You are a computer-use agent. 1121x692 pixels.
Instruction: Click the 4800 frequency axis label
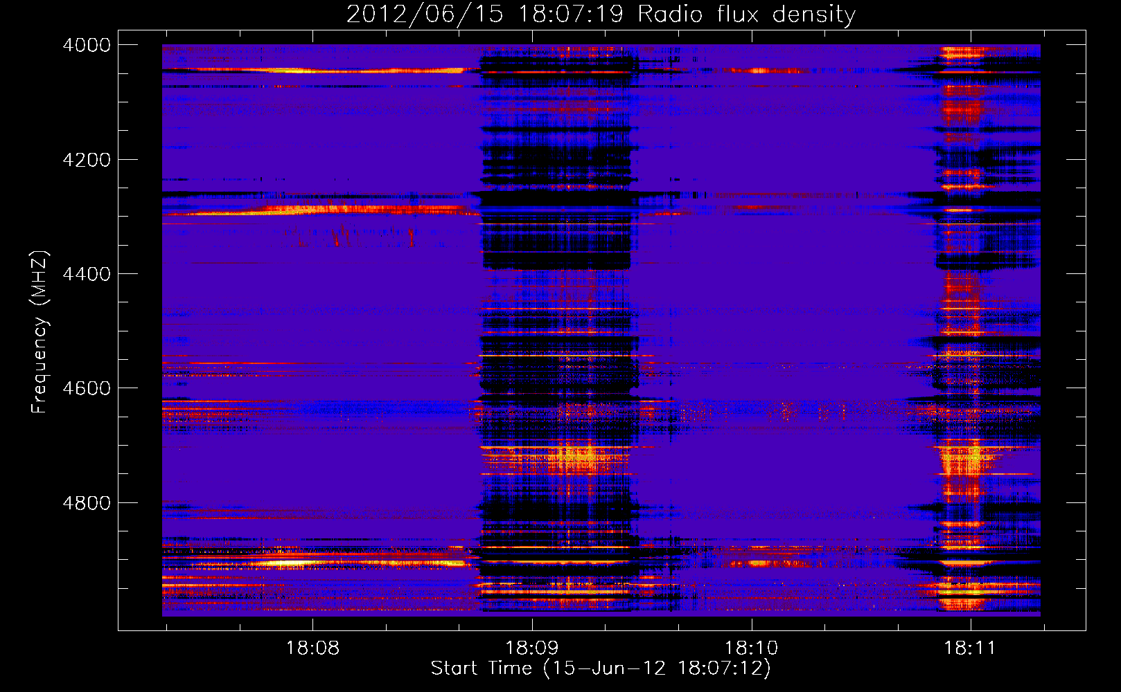[87, 503]
